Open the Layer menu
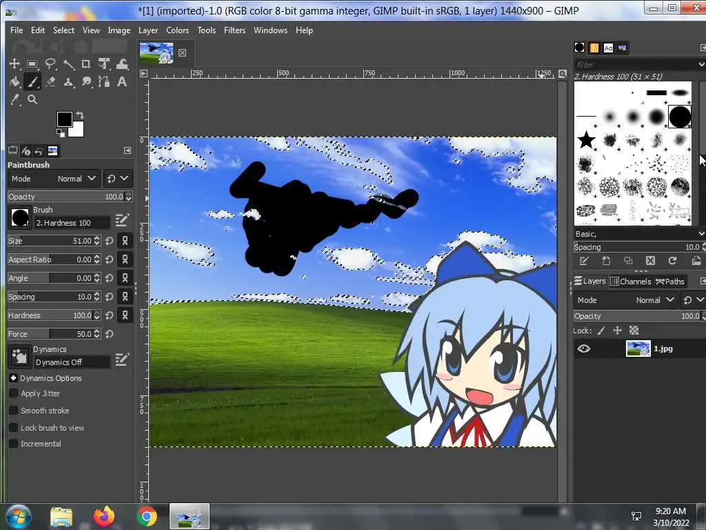 (x=148, y=30)
